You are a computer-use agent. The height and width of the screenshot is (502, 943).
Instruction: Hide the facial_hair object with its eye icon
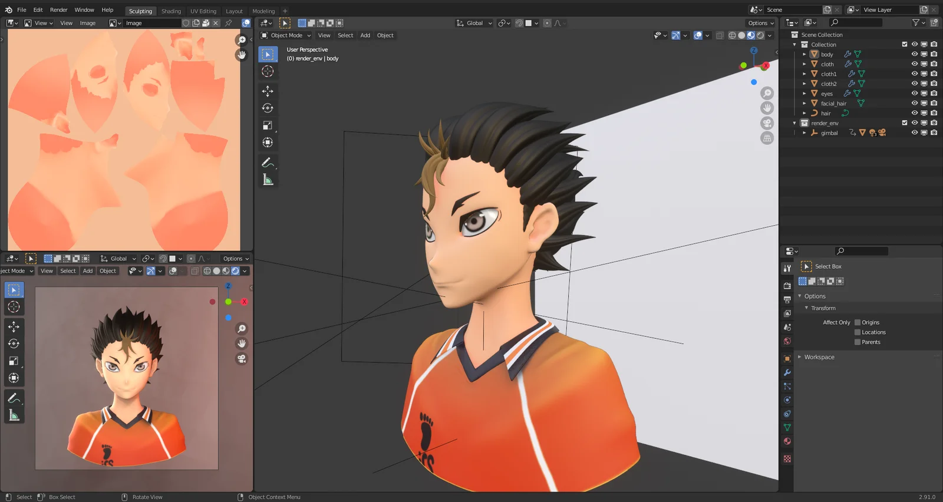click(915, 103)
